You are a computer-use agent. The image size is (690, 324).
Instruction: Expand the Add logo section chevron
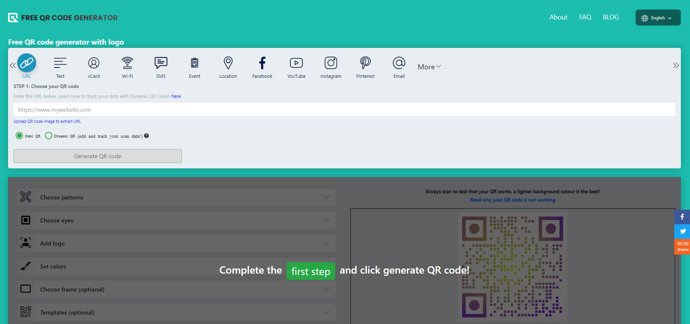327,243
